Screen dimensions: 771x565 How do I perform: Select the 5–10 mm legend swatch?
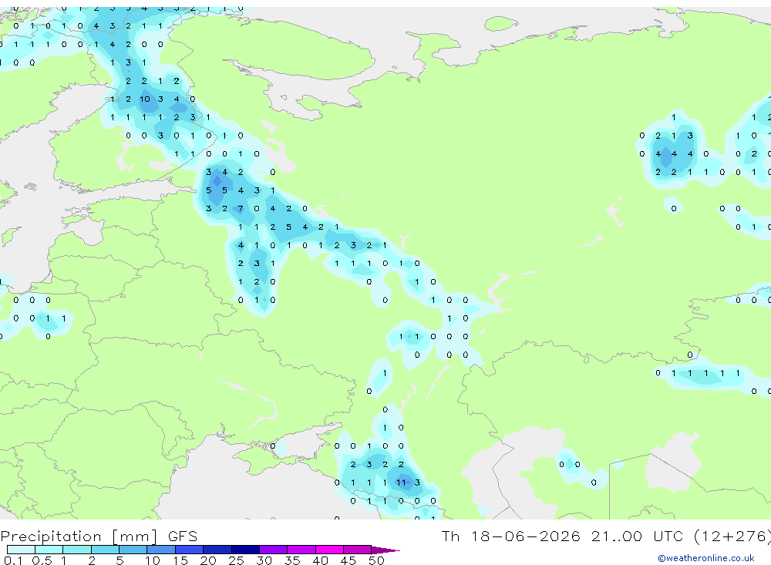coord(133,550)
